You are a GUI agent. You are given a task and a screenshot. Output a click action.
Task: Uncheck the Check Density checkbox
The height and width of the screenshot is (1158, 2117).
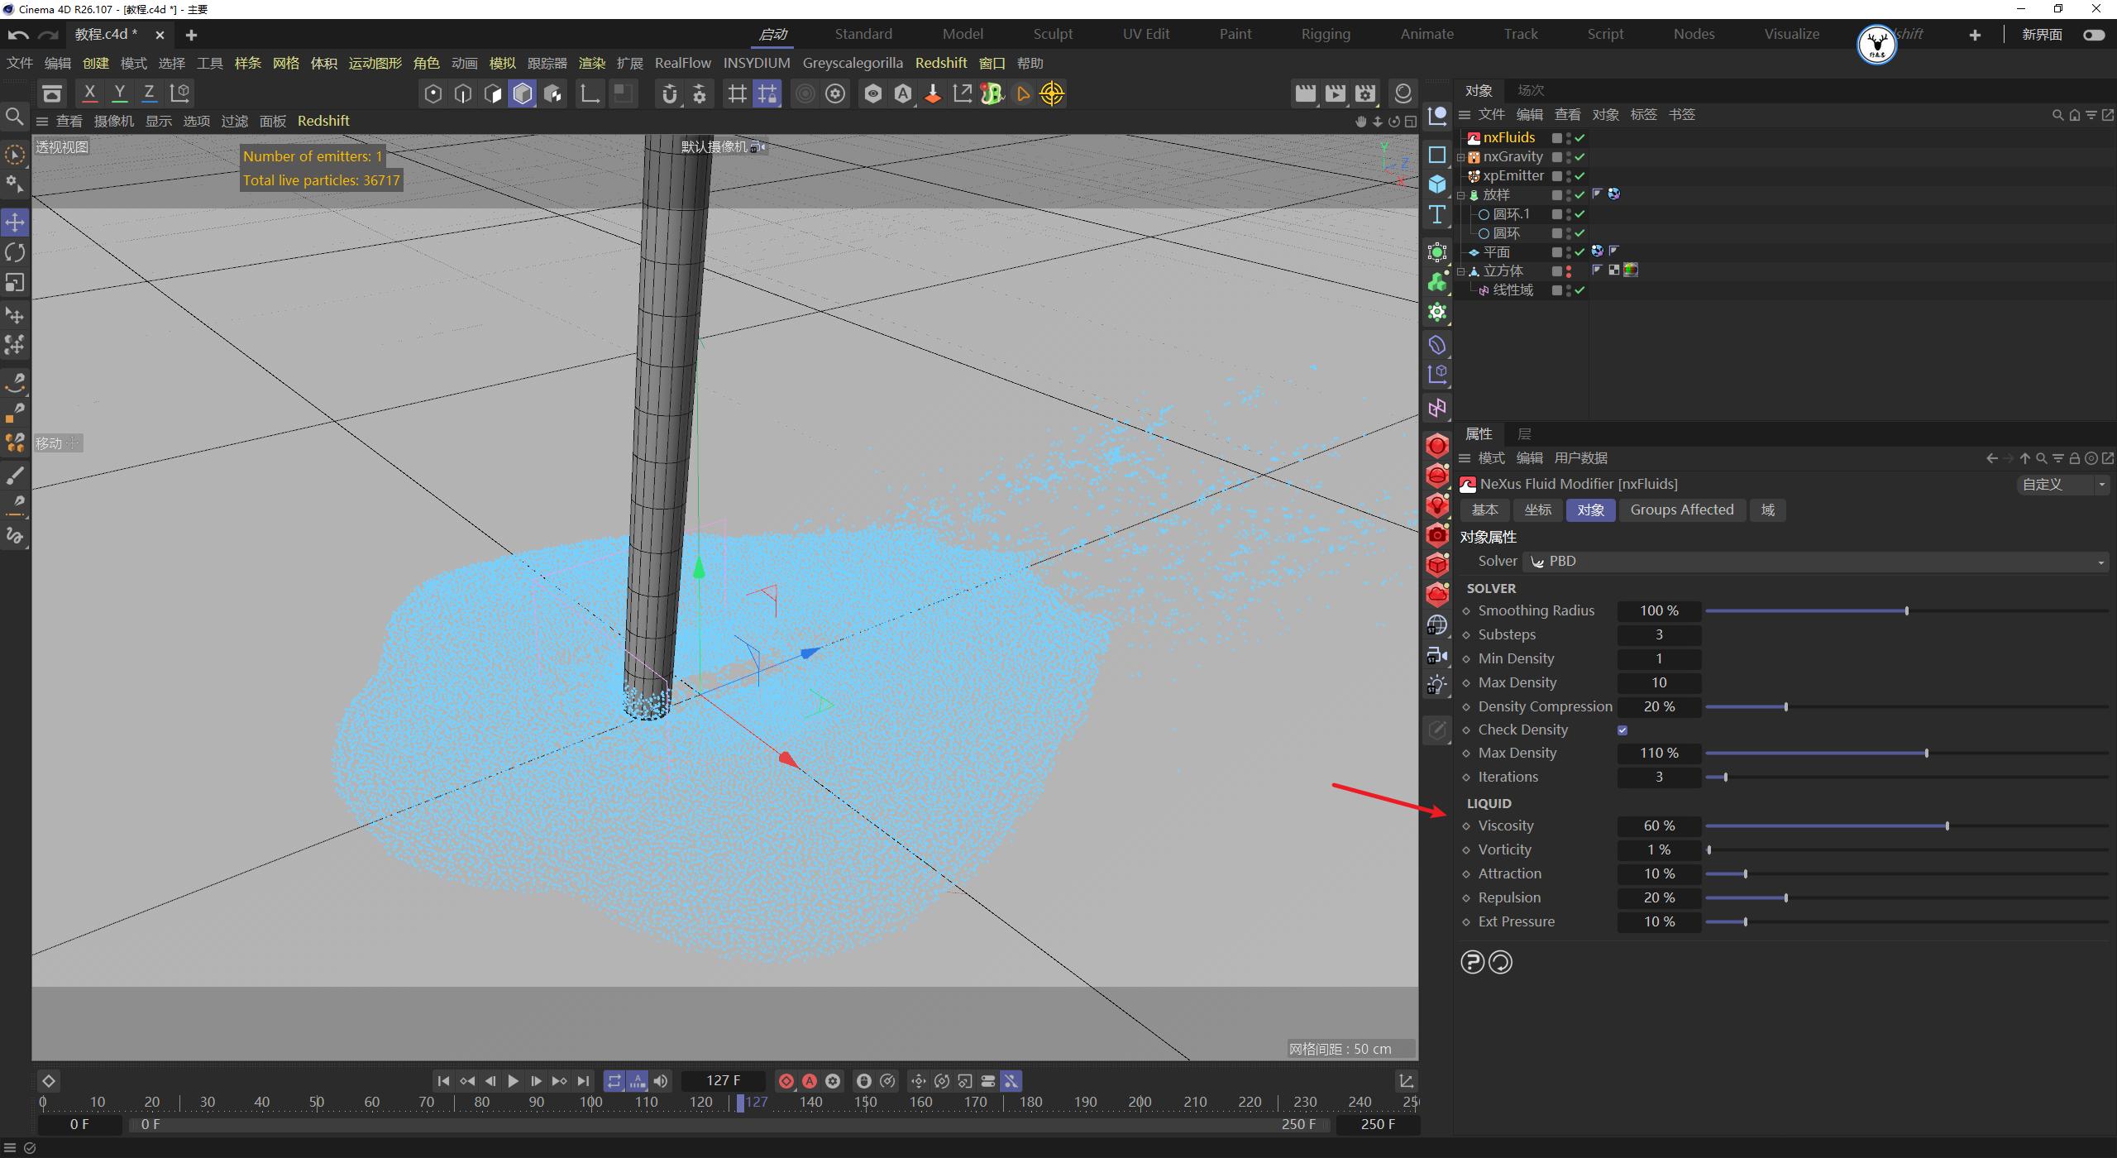pos(1622,730)
